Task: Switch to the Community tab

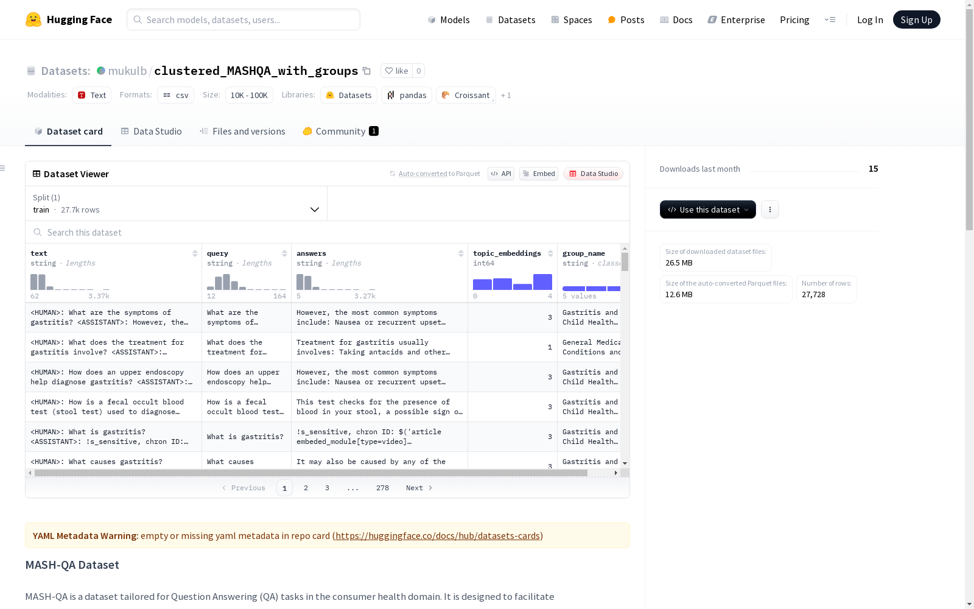Action: click(341, 131)
